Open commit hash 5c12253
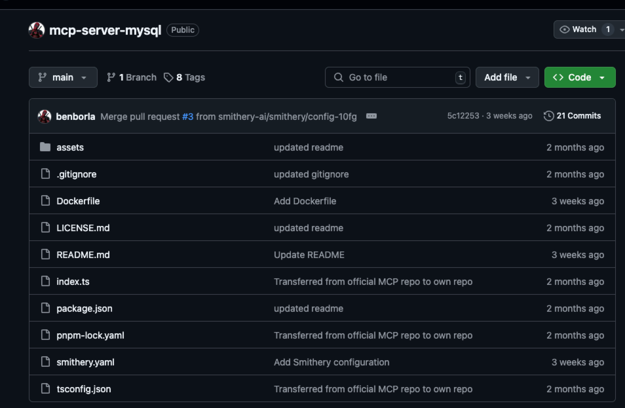This screenshot has height=408, width=625. click(x=463, y=116)
